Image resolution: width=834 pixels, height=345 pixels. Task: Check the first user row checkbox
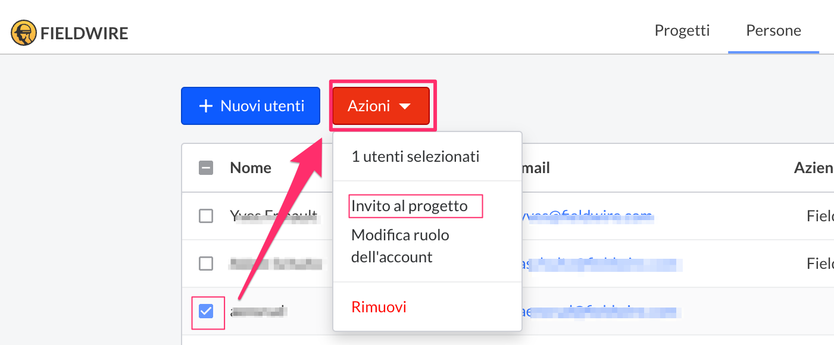tap(205, 216)
